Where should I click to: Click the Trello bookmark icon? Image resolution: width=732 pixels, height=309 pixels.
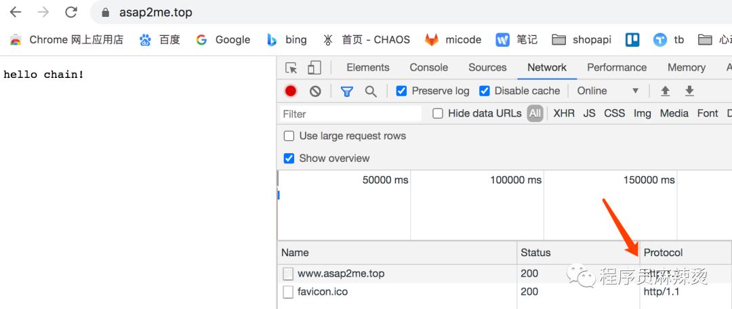point(632,40)
